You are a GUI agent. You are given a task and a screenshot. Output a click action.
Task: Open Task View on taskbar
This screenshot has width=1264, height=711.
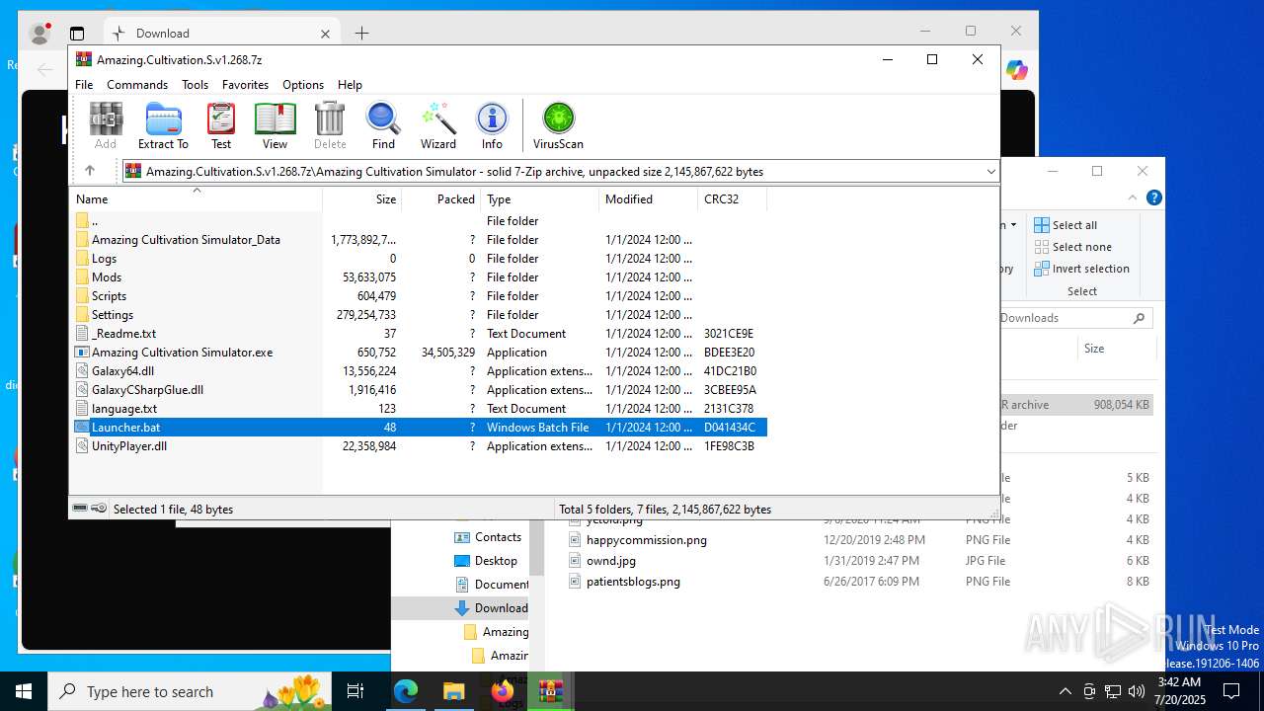[356, 691]
